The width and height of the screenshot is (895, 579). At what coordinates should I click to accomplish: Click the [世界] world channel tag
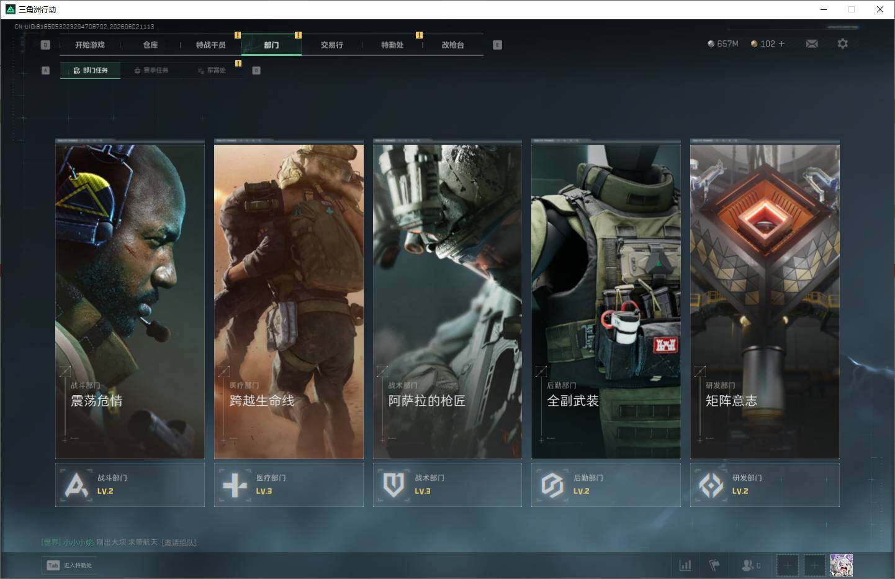(51, 542)
